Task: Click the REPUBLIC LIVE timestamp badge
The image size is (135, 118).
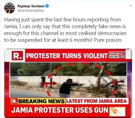Action: click(117, 55)
